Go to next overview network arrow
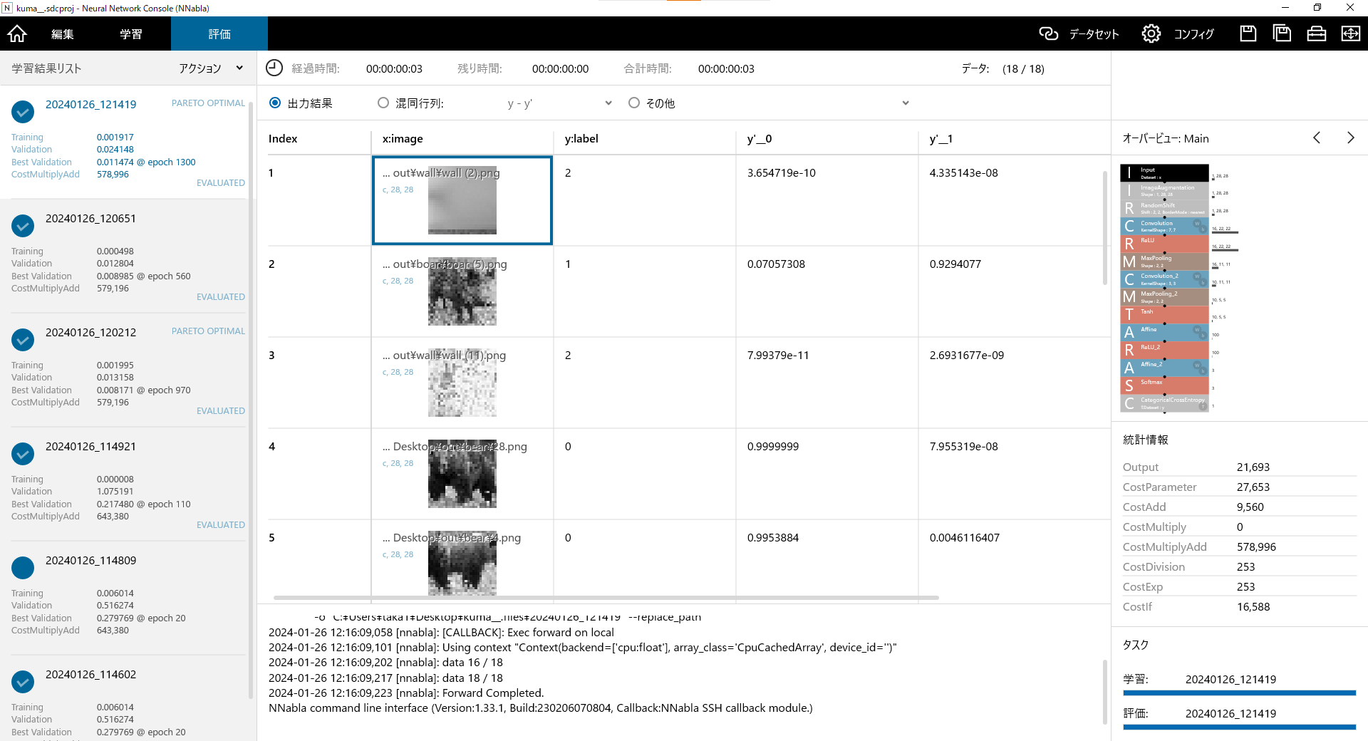 [1350, 138]
